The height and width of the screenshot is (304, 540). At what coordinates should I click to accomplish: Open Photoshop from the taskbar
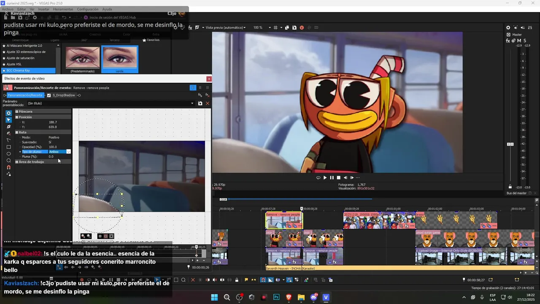point(276,297)
